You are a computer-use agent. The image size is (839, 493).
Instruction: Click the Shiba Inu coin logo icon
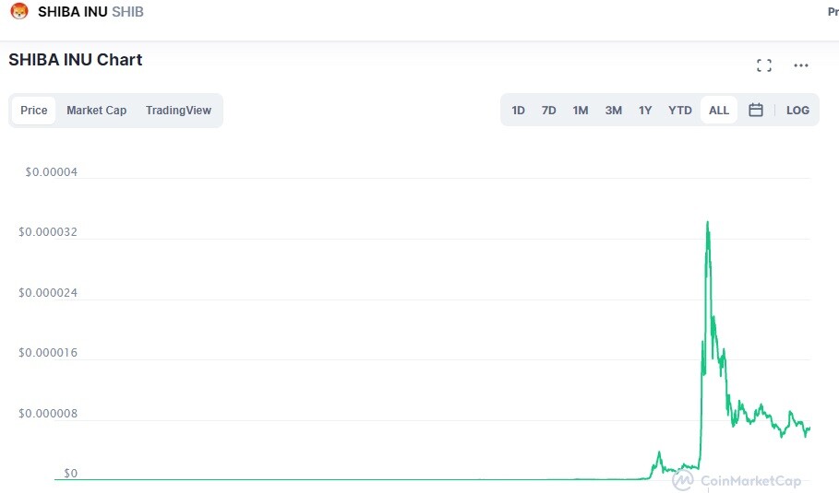point(19,11)
